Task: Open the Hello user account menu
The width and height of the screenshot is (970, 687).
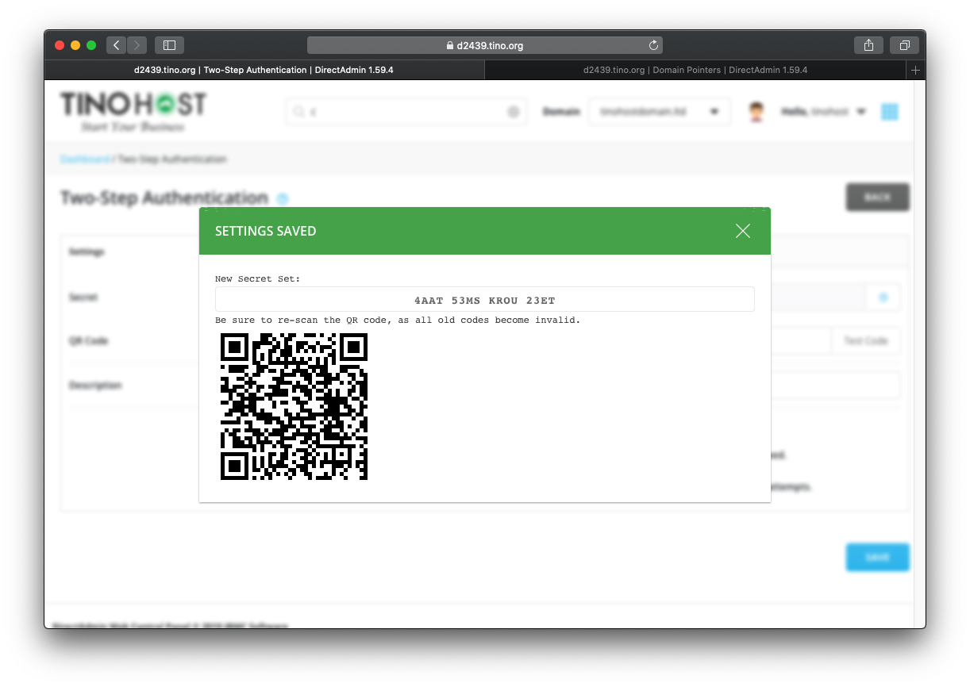Action: pos(823,112)
